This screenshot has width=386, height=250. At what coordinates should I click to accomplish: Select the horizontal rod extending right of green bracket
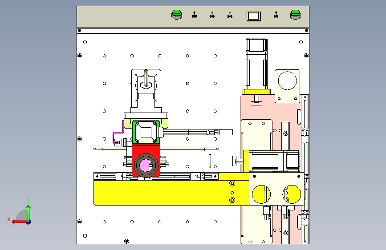point(198,133)
